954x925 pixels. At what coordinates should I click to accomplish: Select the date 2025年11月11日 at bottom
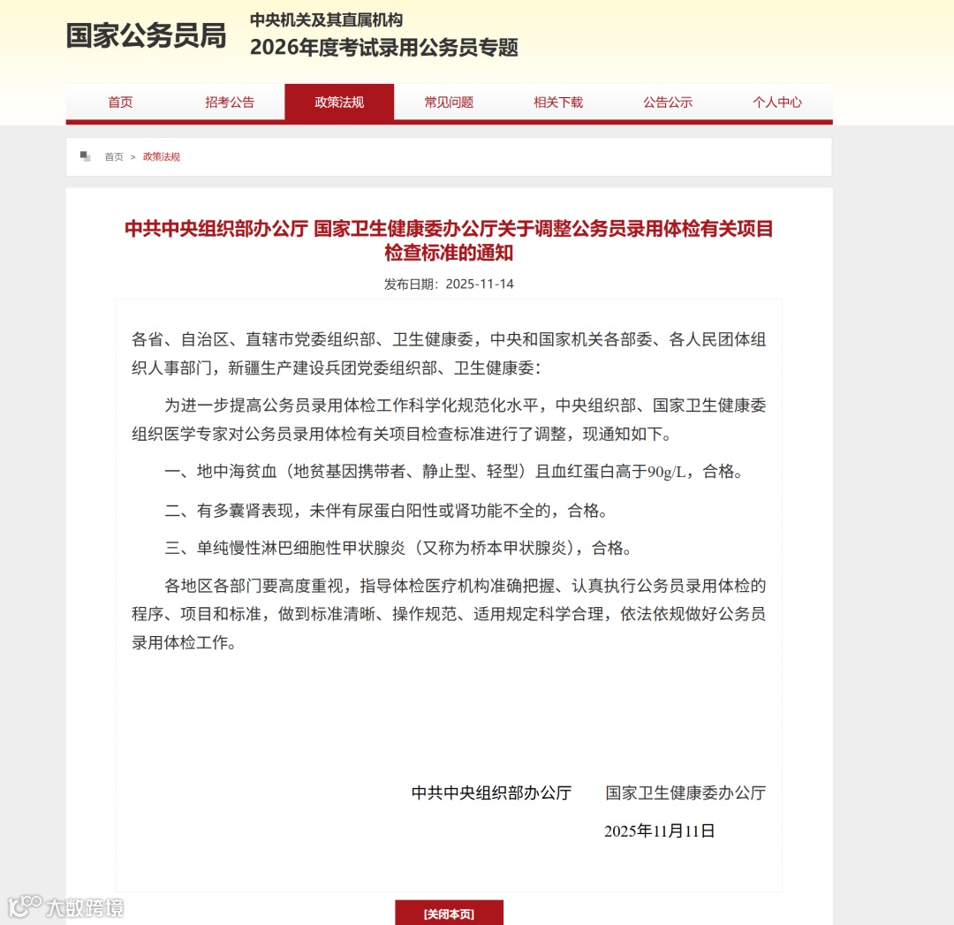[x=661, y=831]
